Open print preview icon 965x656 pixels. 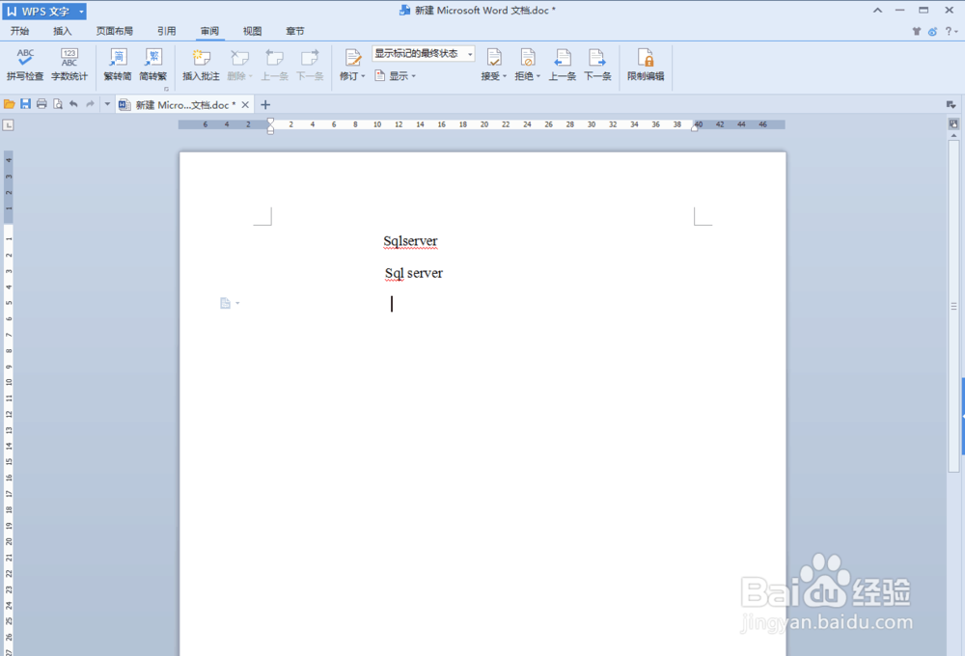(x=58, y=104)
